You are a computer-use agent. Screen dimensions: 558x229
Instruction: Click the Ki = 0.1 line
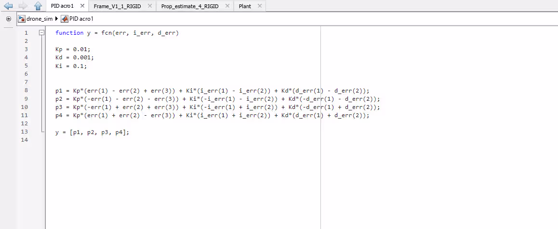71,66
